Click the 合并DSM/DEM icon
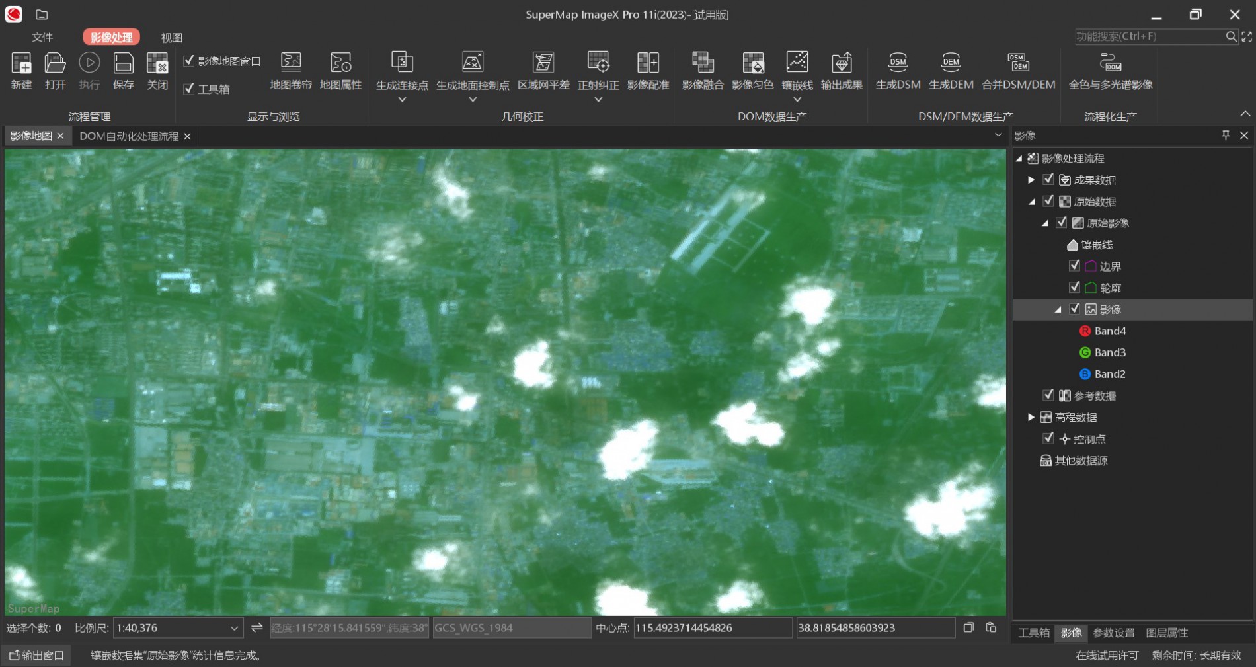This screenshot has width=1256, height=667. point(1018,62)
